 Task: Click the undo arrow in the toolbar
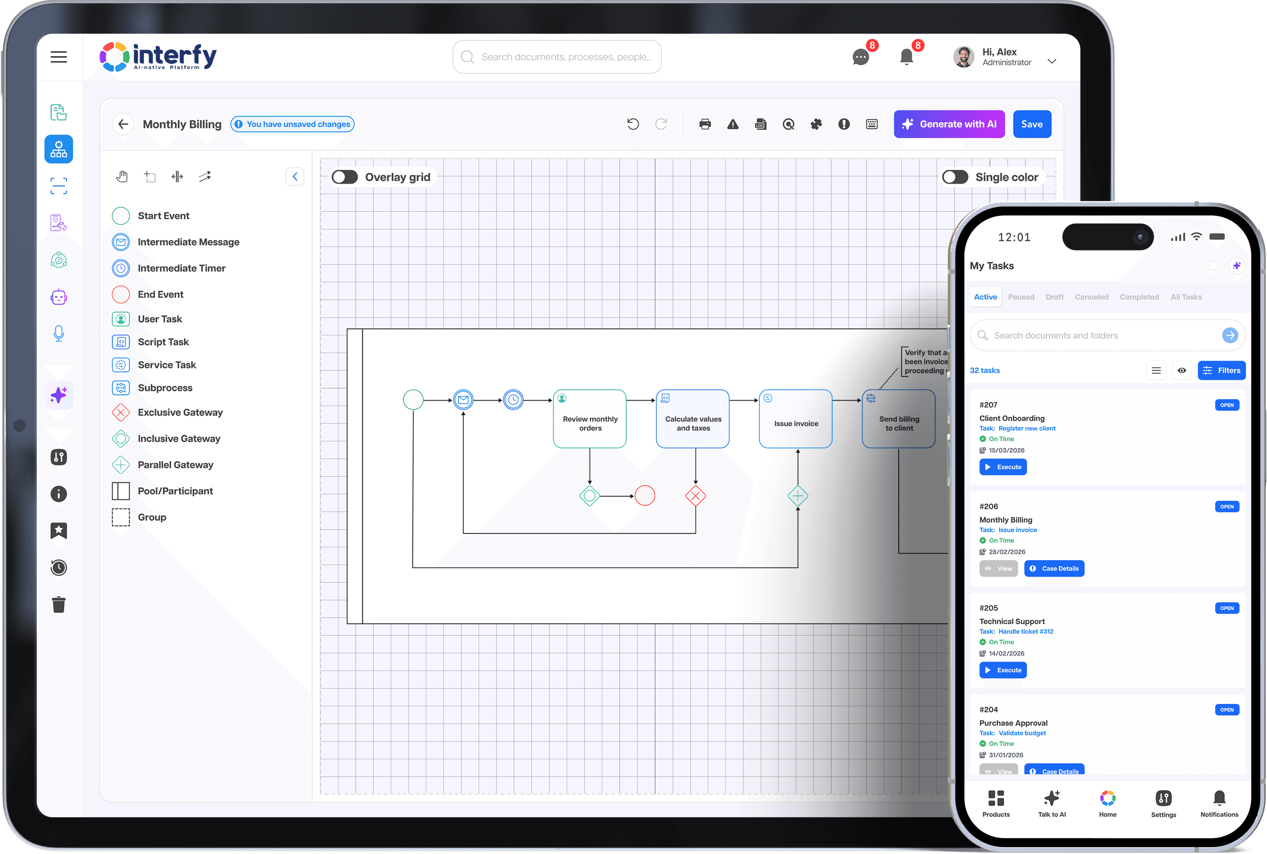pos(632,124)
